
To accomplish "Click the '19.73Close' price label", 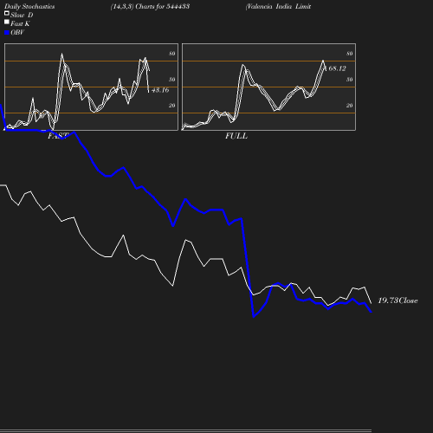I will tap(397, 301).
